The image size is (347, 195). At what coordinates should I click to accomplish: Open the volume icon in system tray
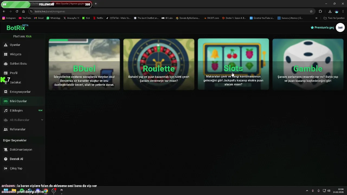(x=329, y=191)
